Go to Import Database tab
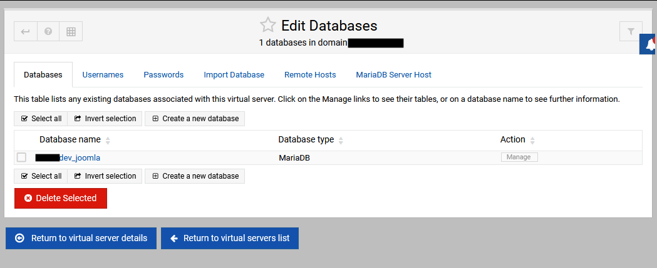The width and height of the screenshot is (657, 268). tap(234, 75)
